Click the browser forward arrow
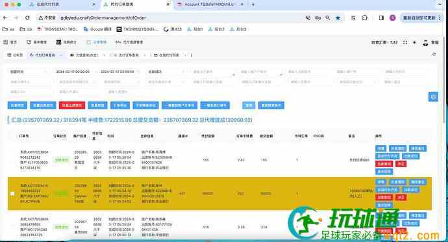This screenshot has width=448, height=242. [16, 18]
